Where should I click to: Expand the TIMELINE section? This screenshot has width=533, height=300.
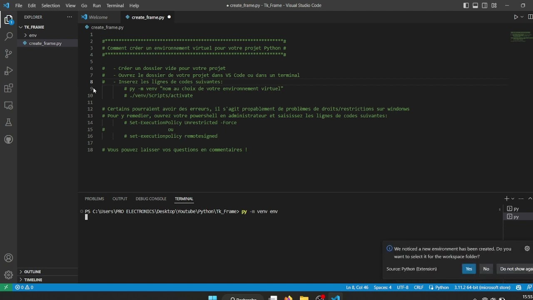point(47,280)
